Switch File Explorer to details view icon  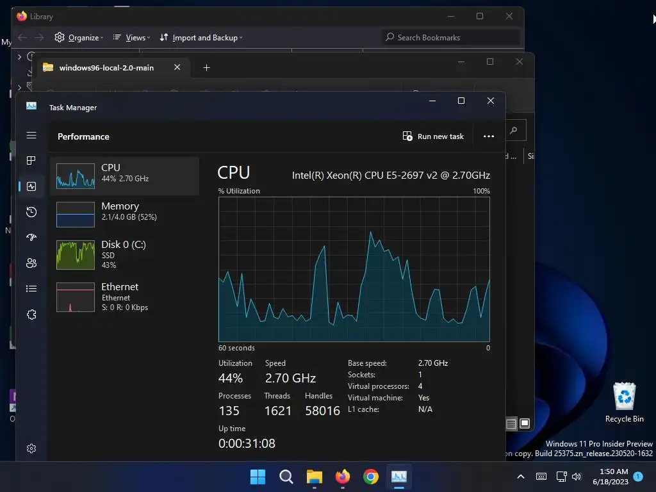[511, 424]
